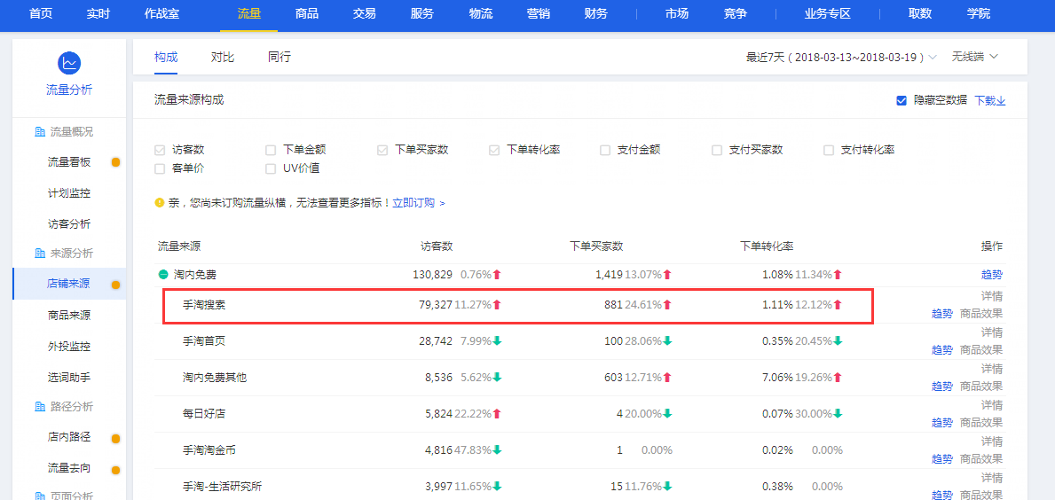Open 详情 for 手淘搜索 row

pyautogui.click(x=992, y=296)
